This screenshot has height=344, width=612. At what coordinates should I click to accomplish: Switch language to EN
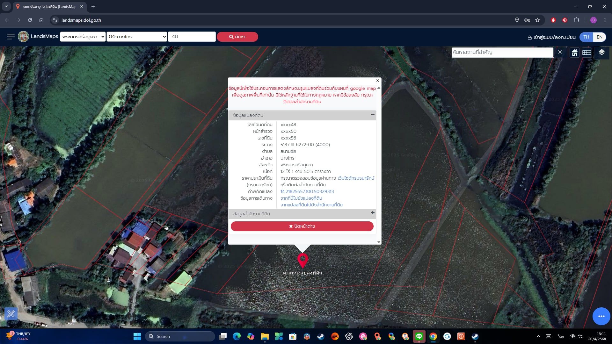pyautogui.click(x=599, y=37)
